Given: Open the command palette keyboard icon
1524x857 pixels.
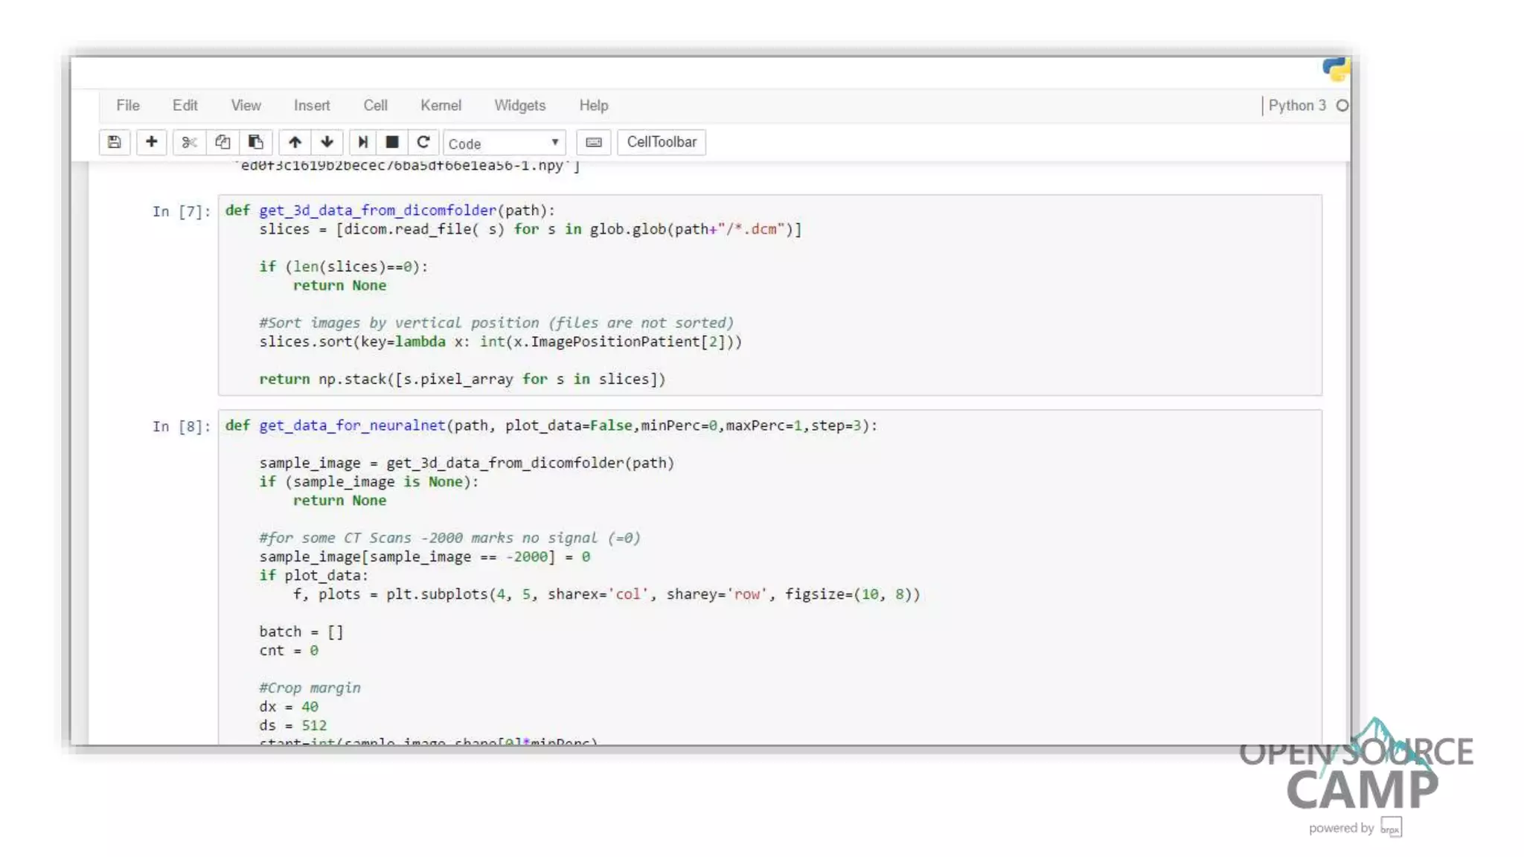Looking at the screenshot, I should (x=593, y=142).
